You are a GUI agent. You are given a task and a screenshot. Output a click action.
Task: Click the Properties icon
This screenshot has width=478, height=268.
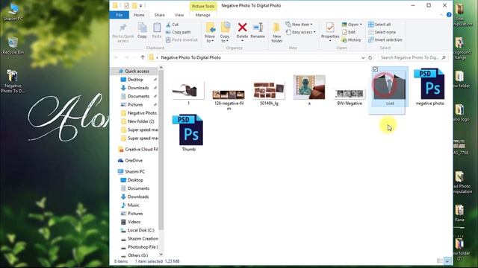(330, 28)
